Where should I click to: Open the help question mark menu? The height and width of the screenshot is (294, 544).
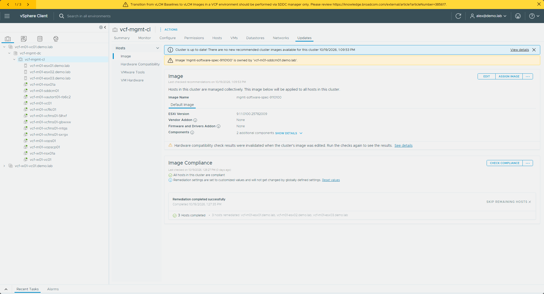[x=534, y=16]
